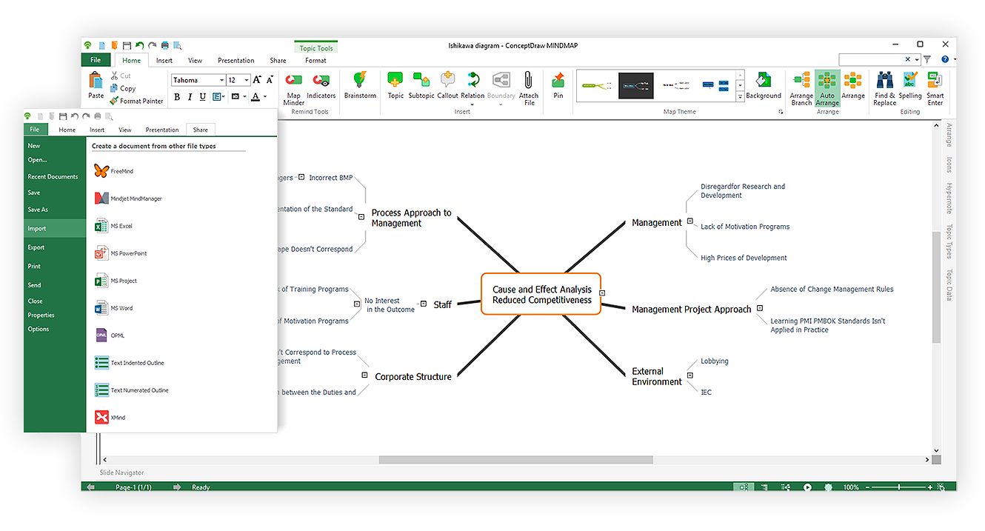This screenshot has width=985, height=531.
Task: Click the Cut scissors icon
Action: (x=115, y=76)
